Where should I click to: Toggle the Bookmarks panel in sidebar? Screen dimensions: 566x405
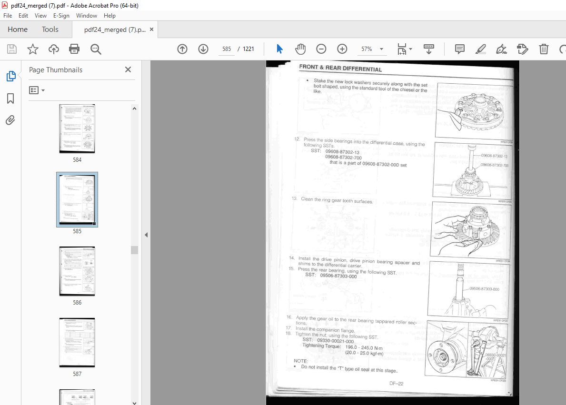[x=10, y=99]
